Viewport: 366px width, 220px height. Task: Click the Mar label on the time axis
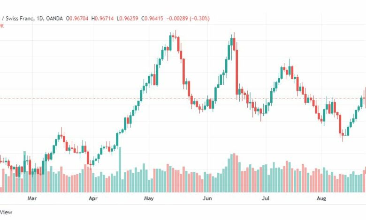(x=32, y=198)
